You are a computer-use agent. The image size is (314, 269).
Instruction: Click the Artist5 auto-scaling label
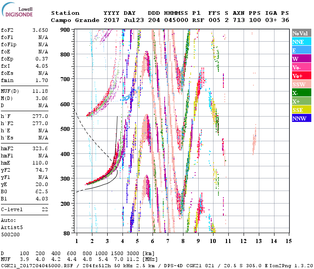click(x=12, y=228)
